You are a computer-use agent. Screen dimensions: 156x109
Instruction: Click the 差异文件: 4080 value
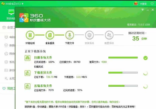98,62
